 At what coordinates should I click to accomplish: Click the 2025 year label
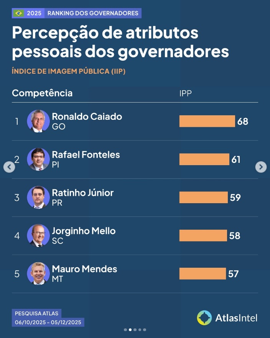35,13
